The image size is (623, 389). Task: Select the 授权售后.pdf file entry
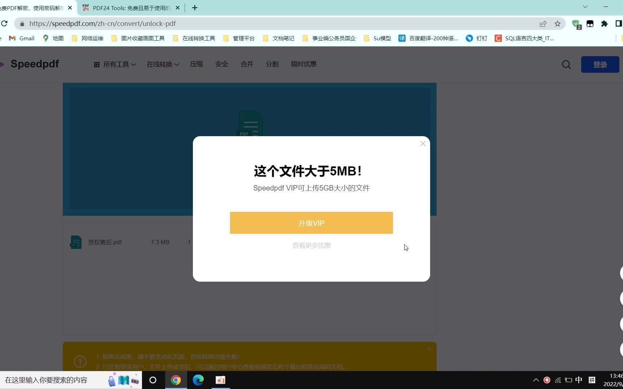[105, 242]
